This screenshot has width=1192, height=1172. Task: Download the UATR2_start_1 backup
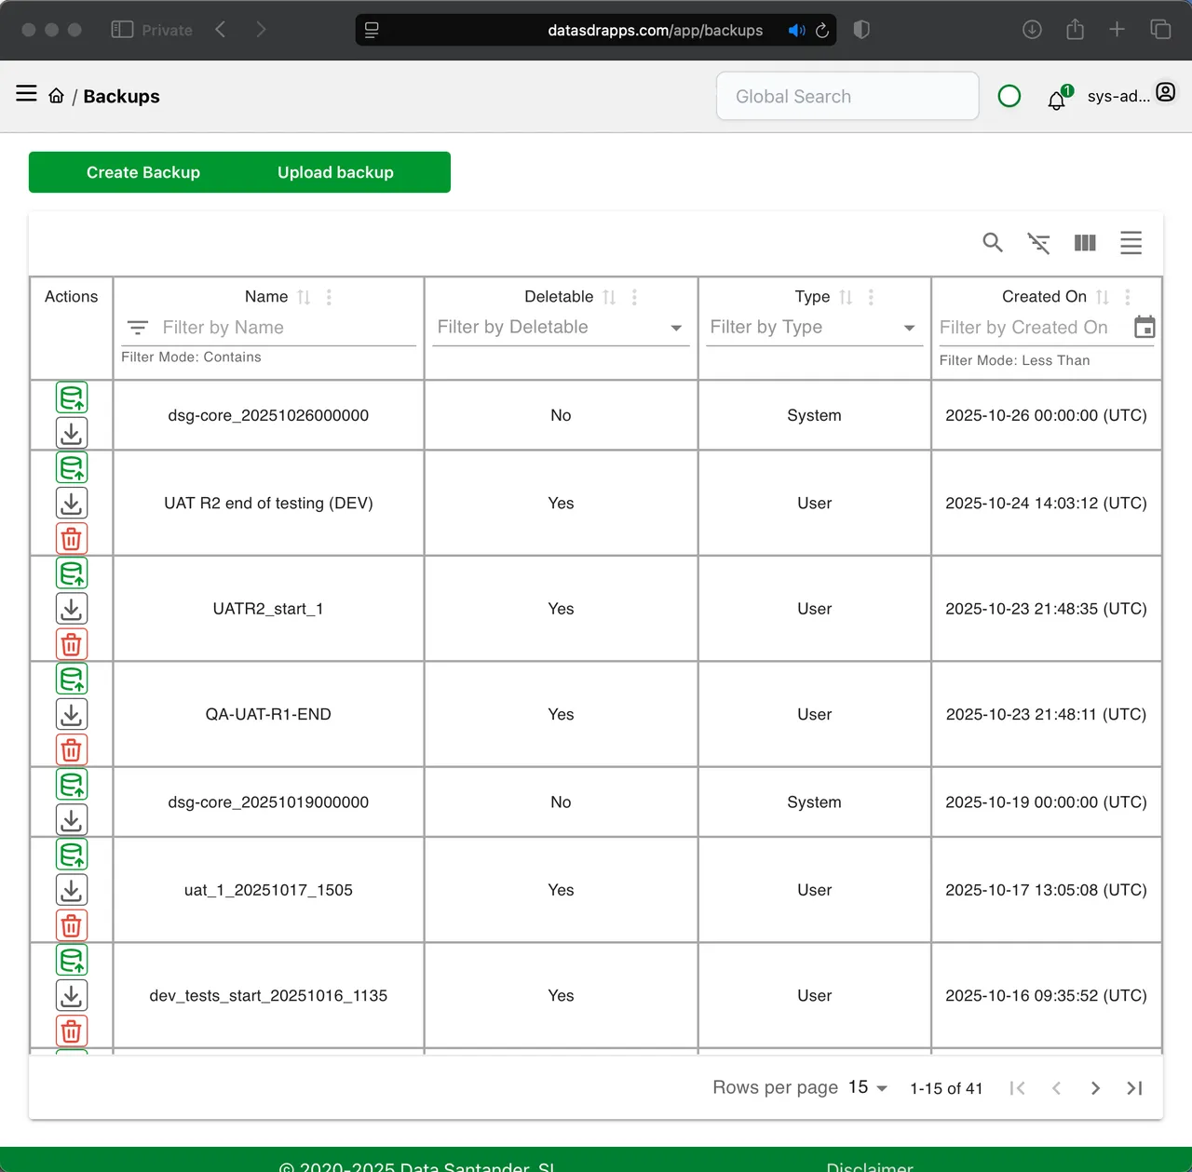[x=72, y=609]
